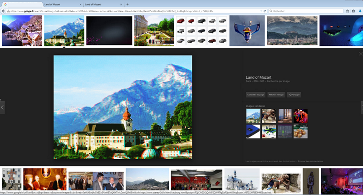Open the similar image of the mountain abbey
This screenshot has width=363, height=195.
(x=253, y=116)
